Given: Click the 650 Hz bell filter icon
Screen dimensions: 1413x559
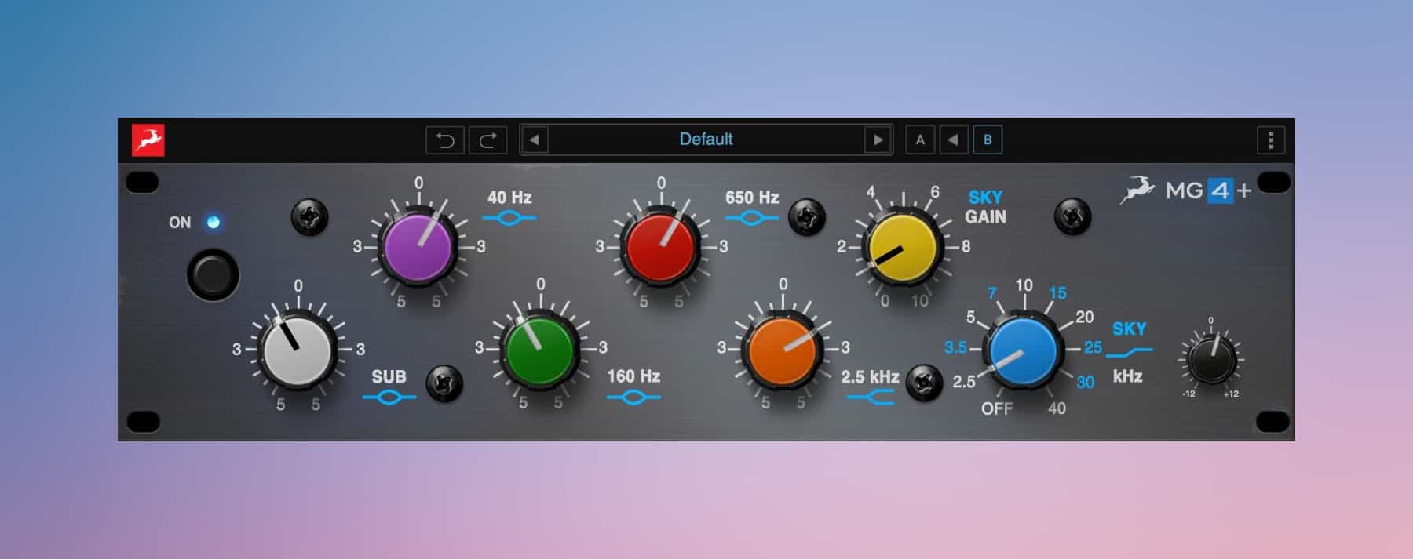Looking at the screenshot, I should point(751,218).
